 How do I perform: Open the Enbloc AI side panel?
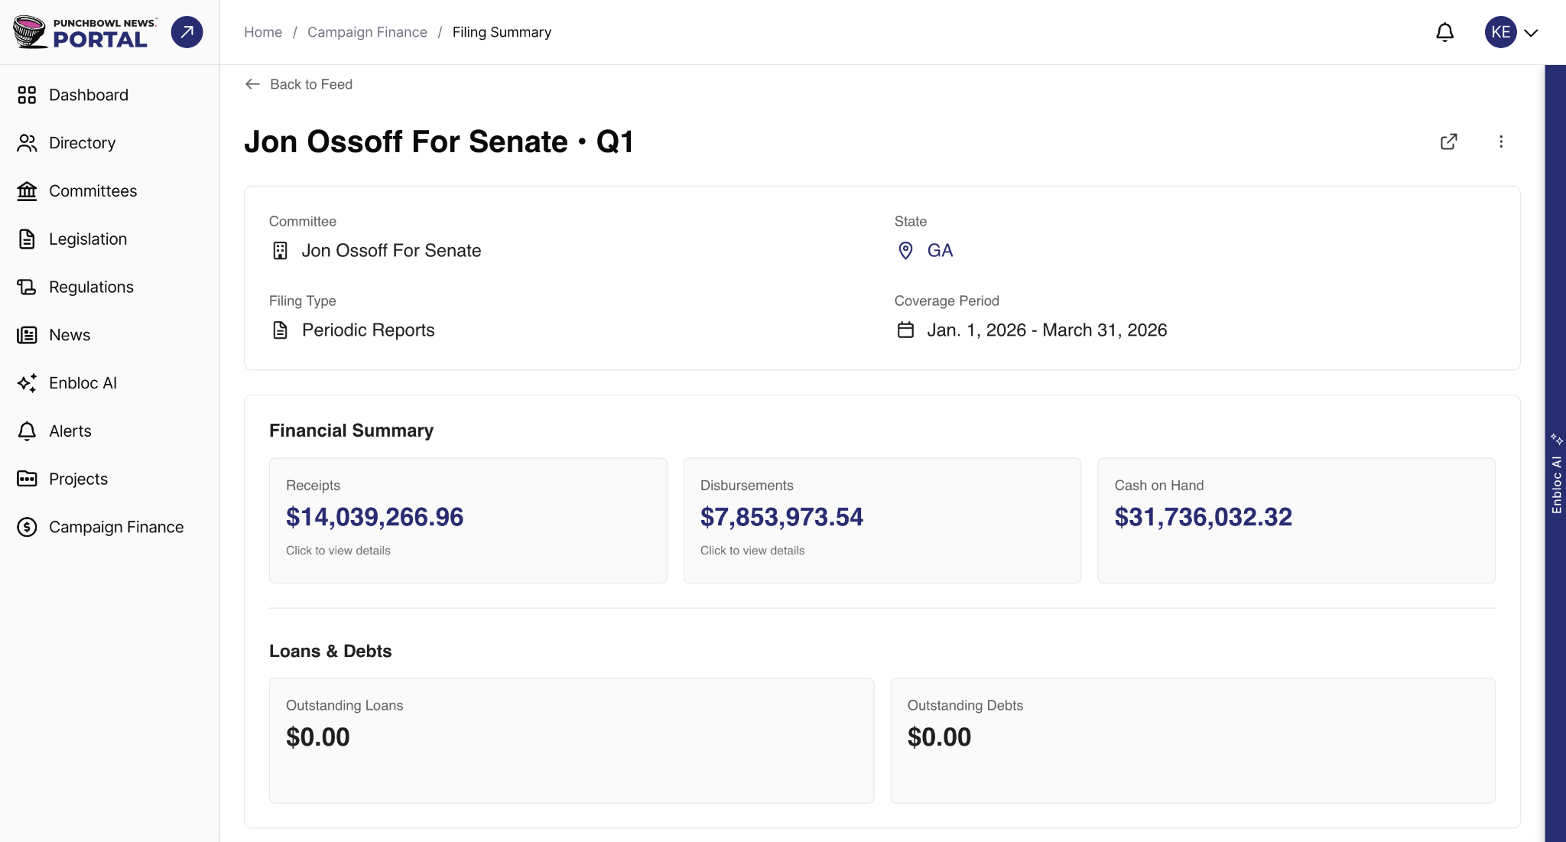[1555, 473]
